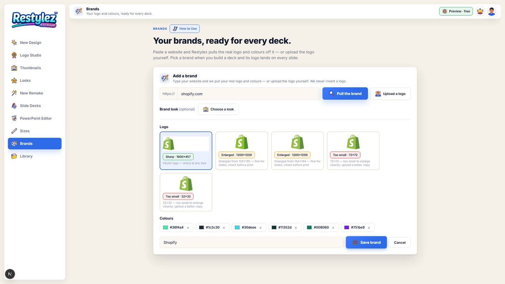505x284 pixels.
Task: Open the user avatar menu
Action: [492, 11]
